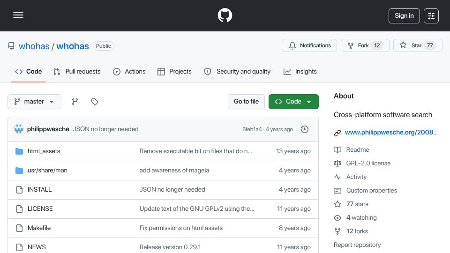Image resolution: width=450 pixels, height=253 pixels.
Task: Switch to the Pull requests tab
Action: pos(77,71)
